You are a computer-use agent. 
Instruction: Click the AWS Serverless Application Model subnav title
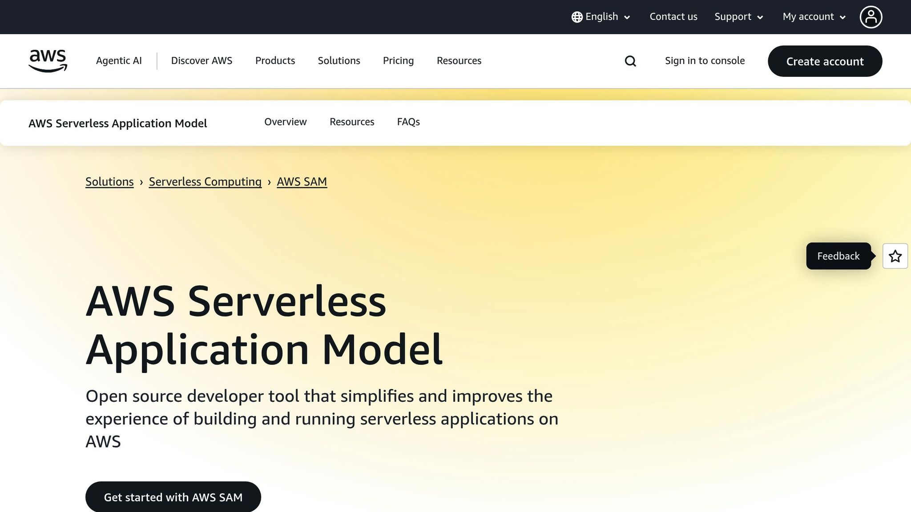118,124
